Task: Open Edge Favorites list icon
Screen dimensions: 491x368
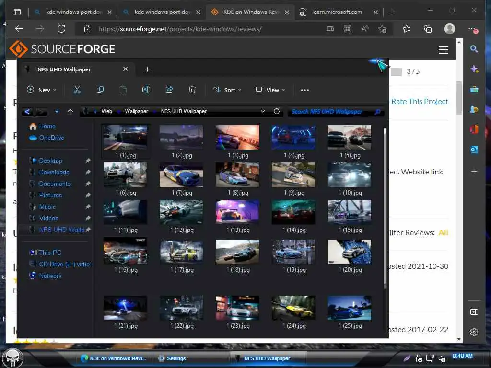Action: pyautogui.click(x=407, y=29)
